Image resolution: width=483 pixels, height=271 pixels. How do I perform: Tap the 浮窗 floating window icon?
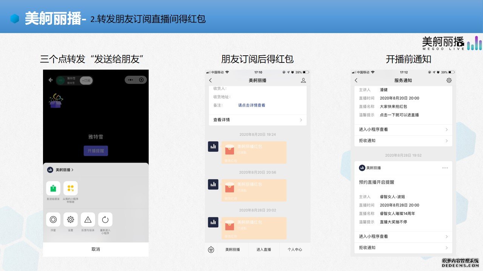53,219
